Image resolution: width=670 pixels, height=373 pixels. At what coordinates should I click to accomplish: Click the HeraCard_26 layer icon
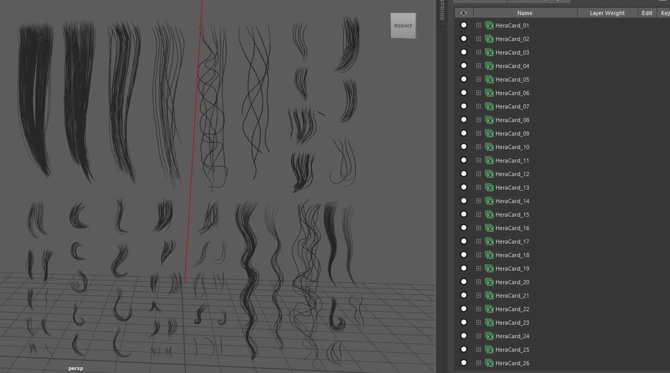point(489,364)
